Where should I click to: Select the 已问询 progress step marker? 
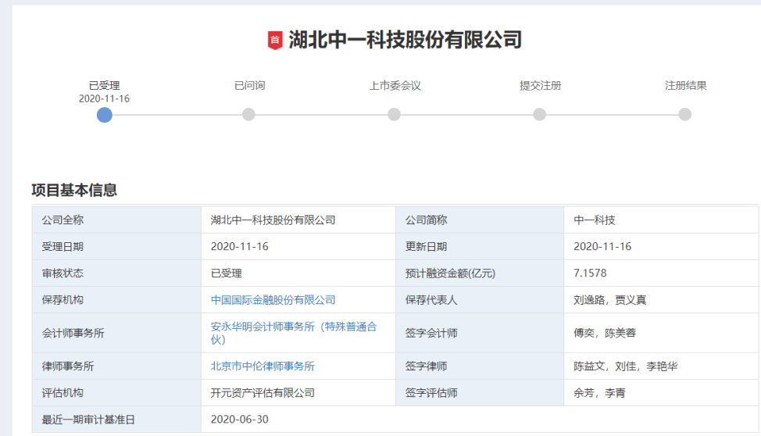[248, 115]
